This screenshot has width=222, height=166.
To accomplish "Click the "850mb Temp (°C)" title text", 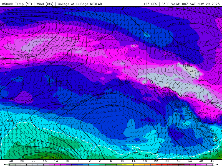I will [x=17, y=4].
